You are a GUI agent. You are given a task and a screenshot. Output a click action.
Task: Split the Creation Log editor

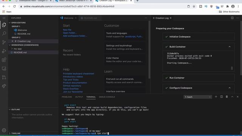click(232, 18)
